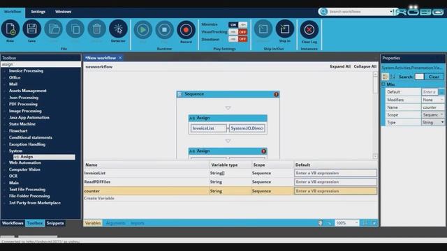Select the Assign activity in Toolbox
Image resolution: width=447 pixels, height=251 pixels.
44,157
